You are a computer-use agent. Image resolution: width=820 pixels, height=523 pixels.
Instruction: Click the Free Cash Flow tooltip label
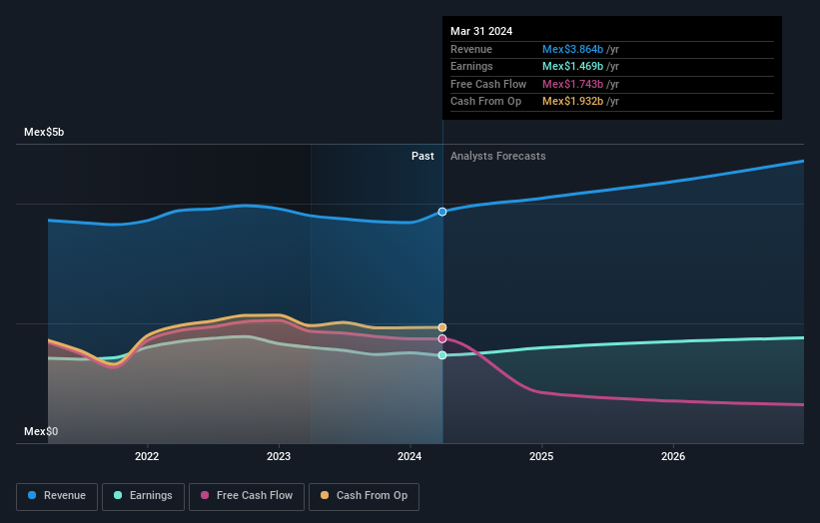[x=488, y=84]
